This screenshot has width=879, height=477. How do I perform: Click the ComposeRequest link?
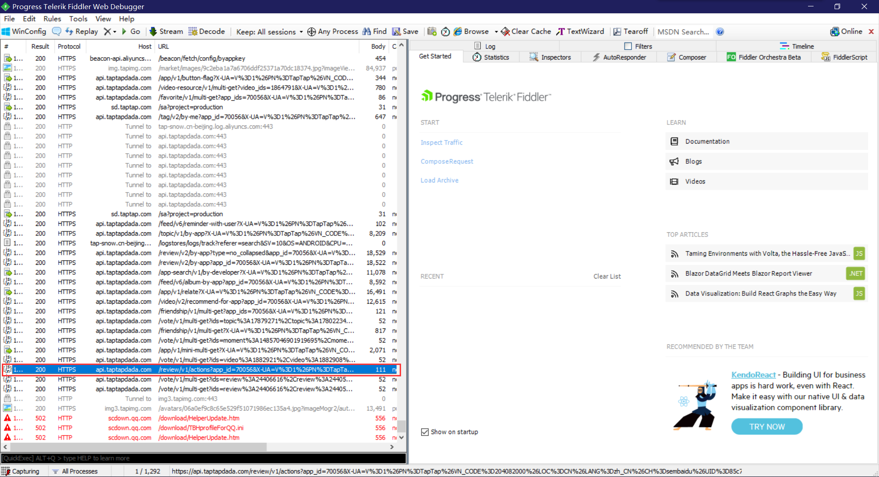[x=447, y=161]
